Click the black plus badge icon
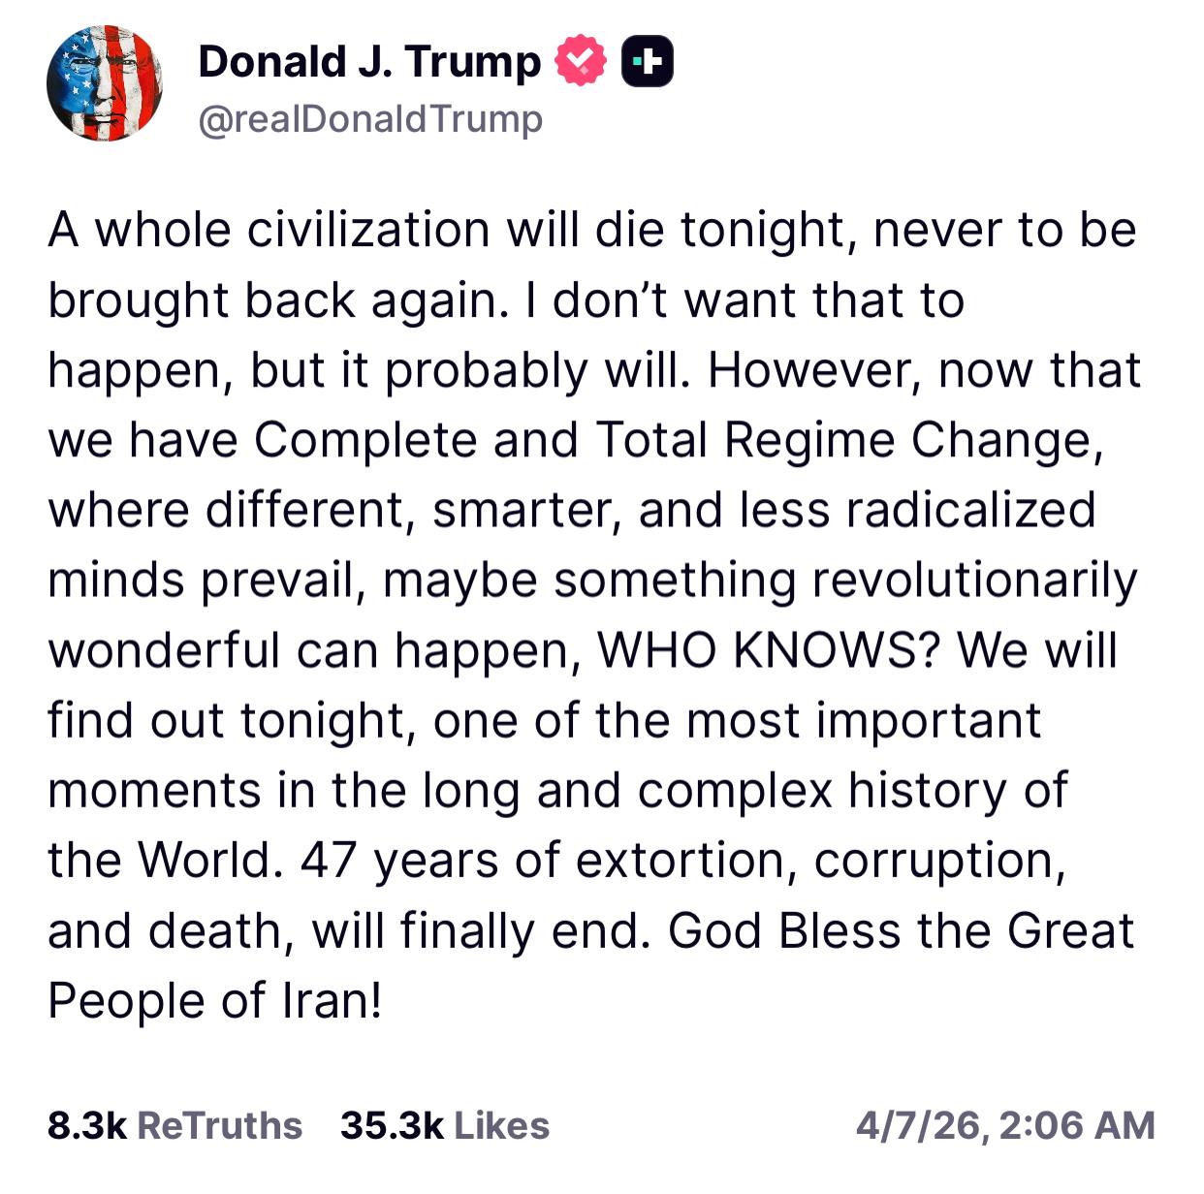1204x1194 pixels. pos(647,61)
